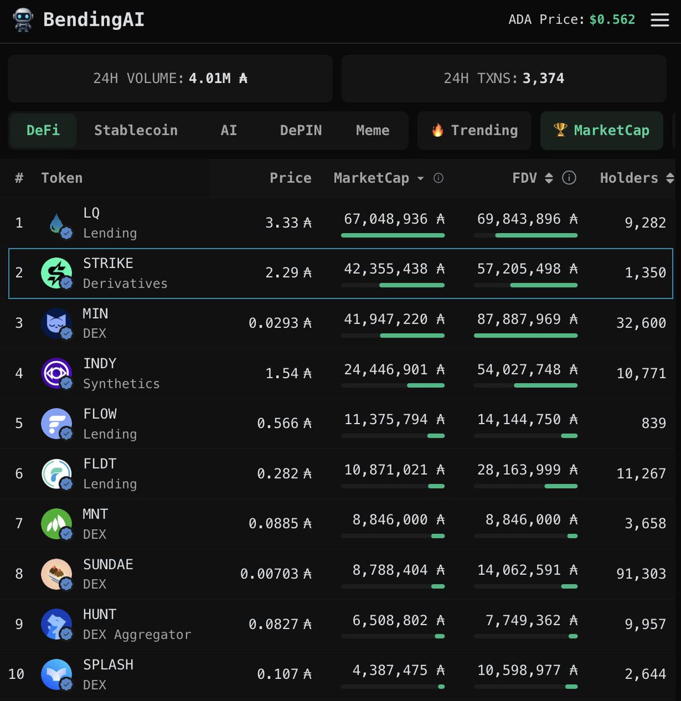Click HUNT market cap 6,508,802
Viewport: 681px width, 701px height.
click(398, 620)
